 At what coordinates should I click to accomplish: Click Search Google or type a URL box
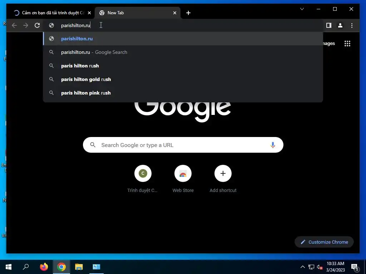183,145
